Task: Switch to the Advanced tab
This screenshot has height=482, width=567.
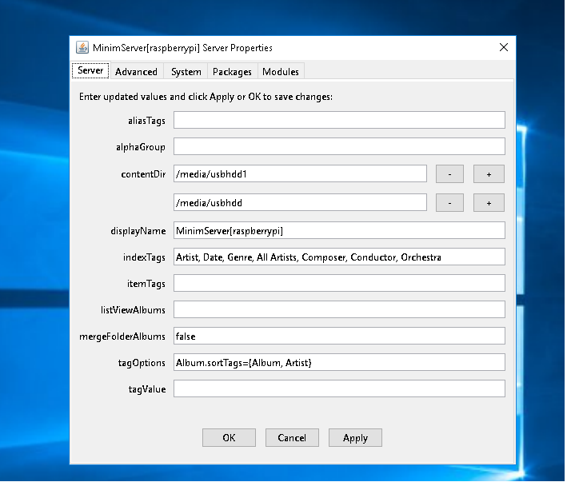Action: coord(137,72)
